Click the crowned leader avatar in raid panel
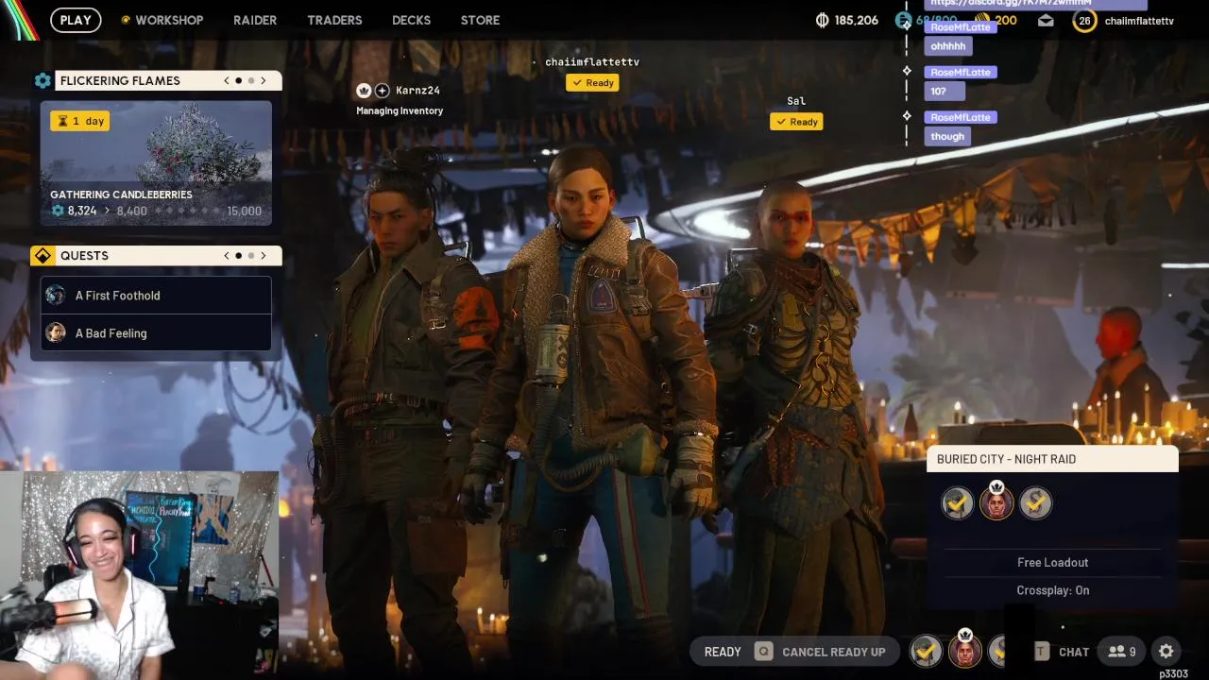The height and width of the screenshot is (680, 1209). pyautogui.click(x=996, y=501)
